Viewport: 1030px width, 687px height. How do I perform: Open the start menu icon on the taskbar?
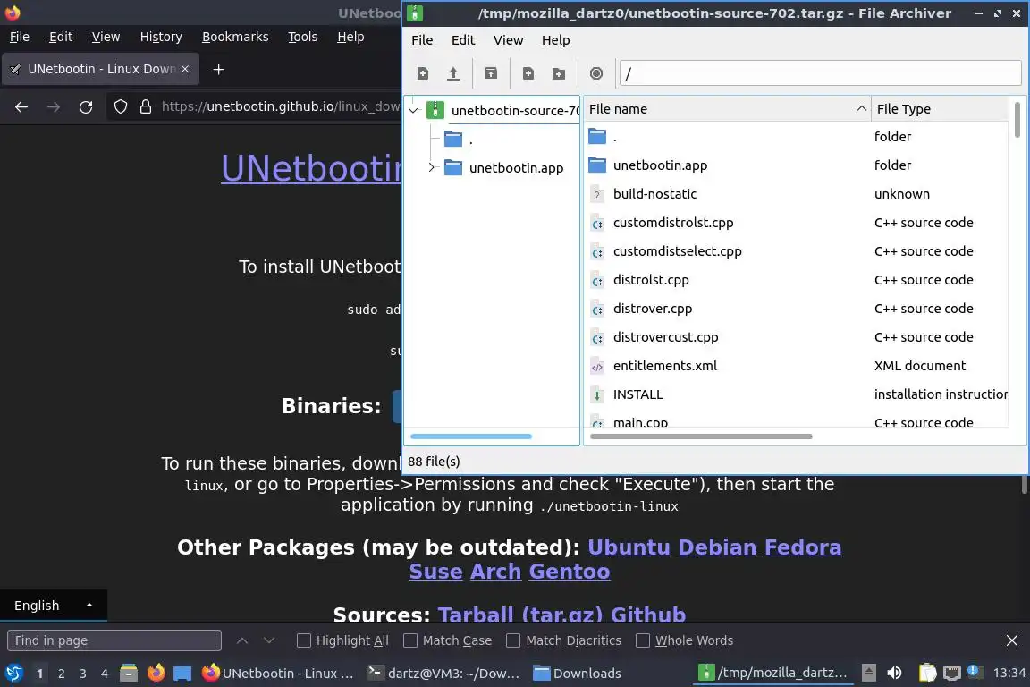coord(13,674)
